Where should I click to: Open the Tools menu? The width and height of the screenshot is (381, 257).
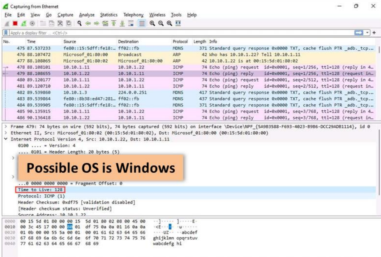176,15
